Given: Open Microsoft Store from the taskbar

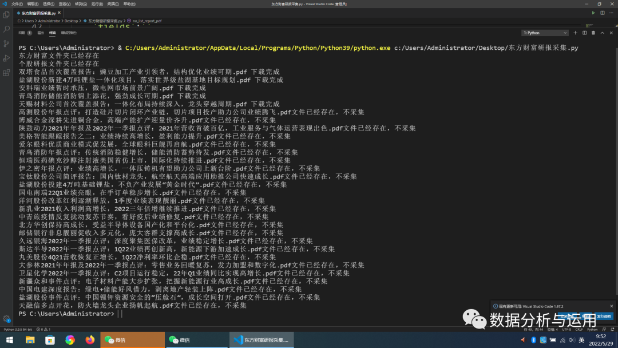Looking at the screenshot, I should pos(50,340).
